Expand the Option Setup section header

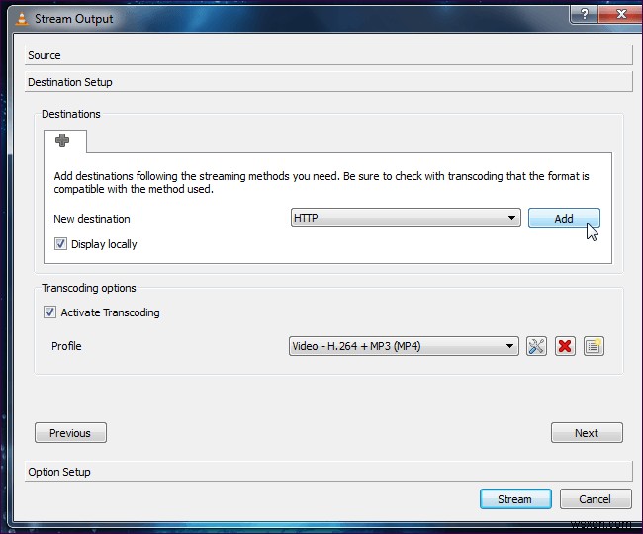click(328, 472)
